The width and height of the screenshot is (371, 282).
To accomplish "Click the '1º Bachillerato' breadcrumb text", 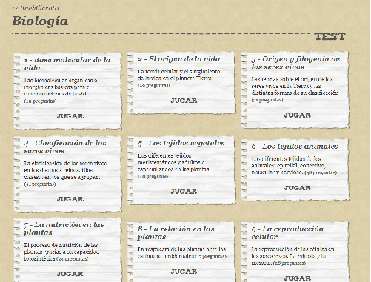I will 36,8.
